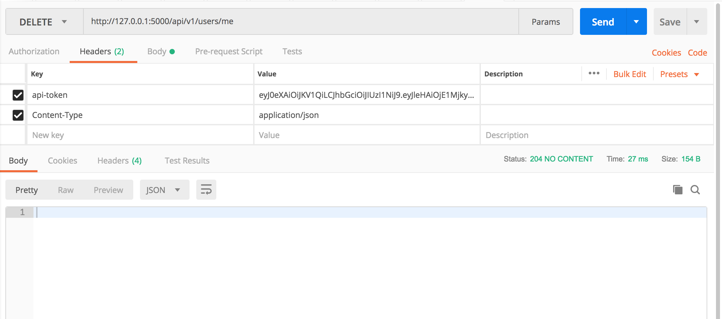Image resolution: width=722 pixels, height=319 pixels.
Task: Expand the Send button dropdown arrow
Action: pyautogui.click(x=636, y=22)
